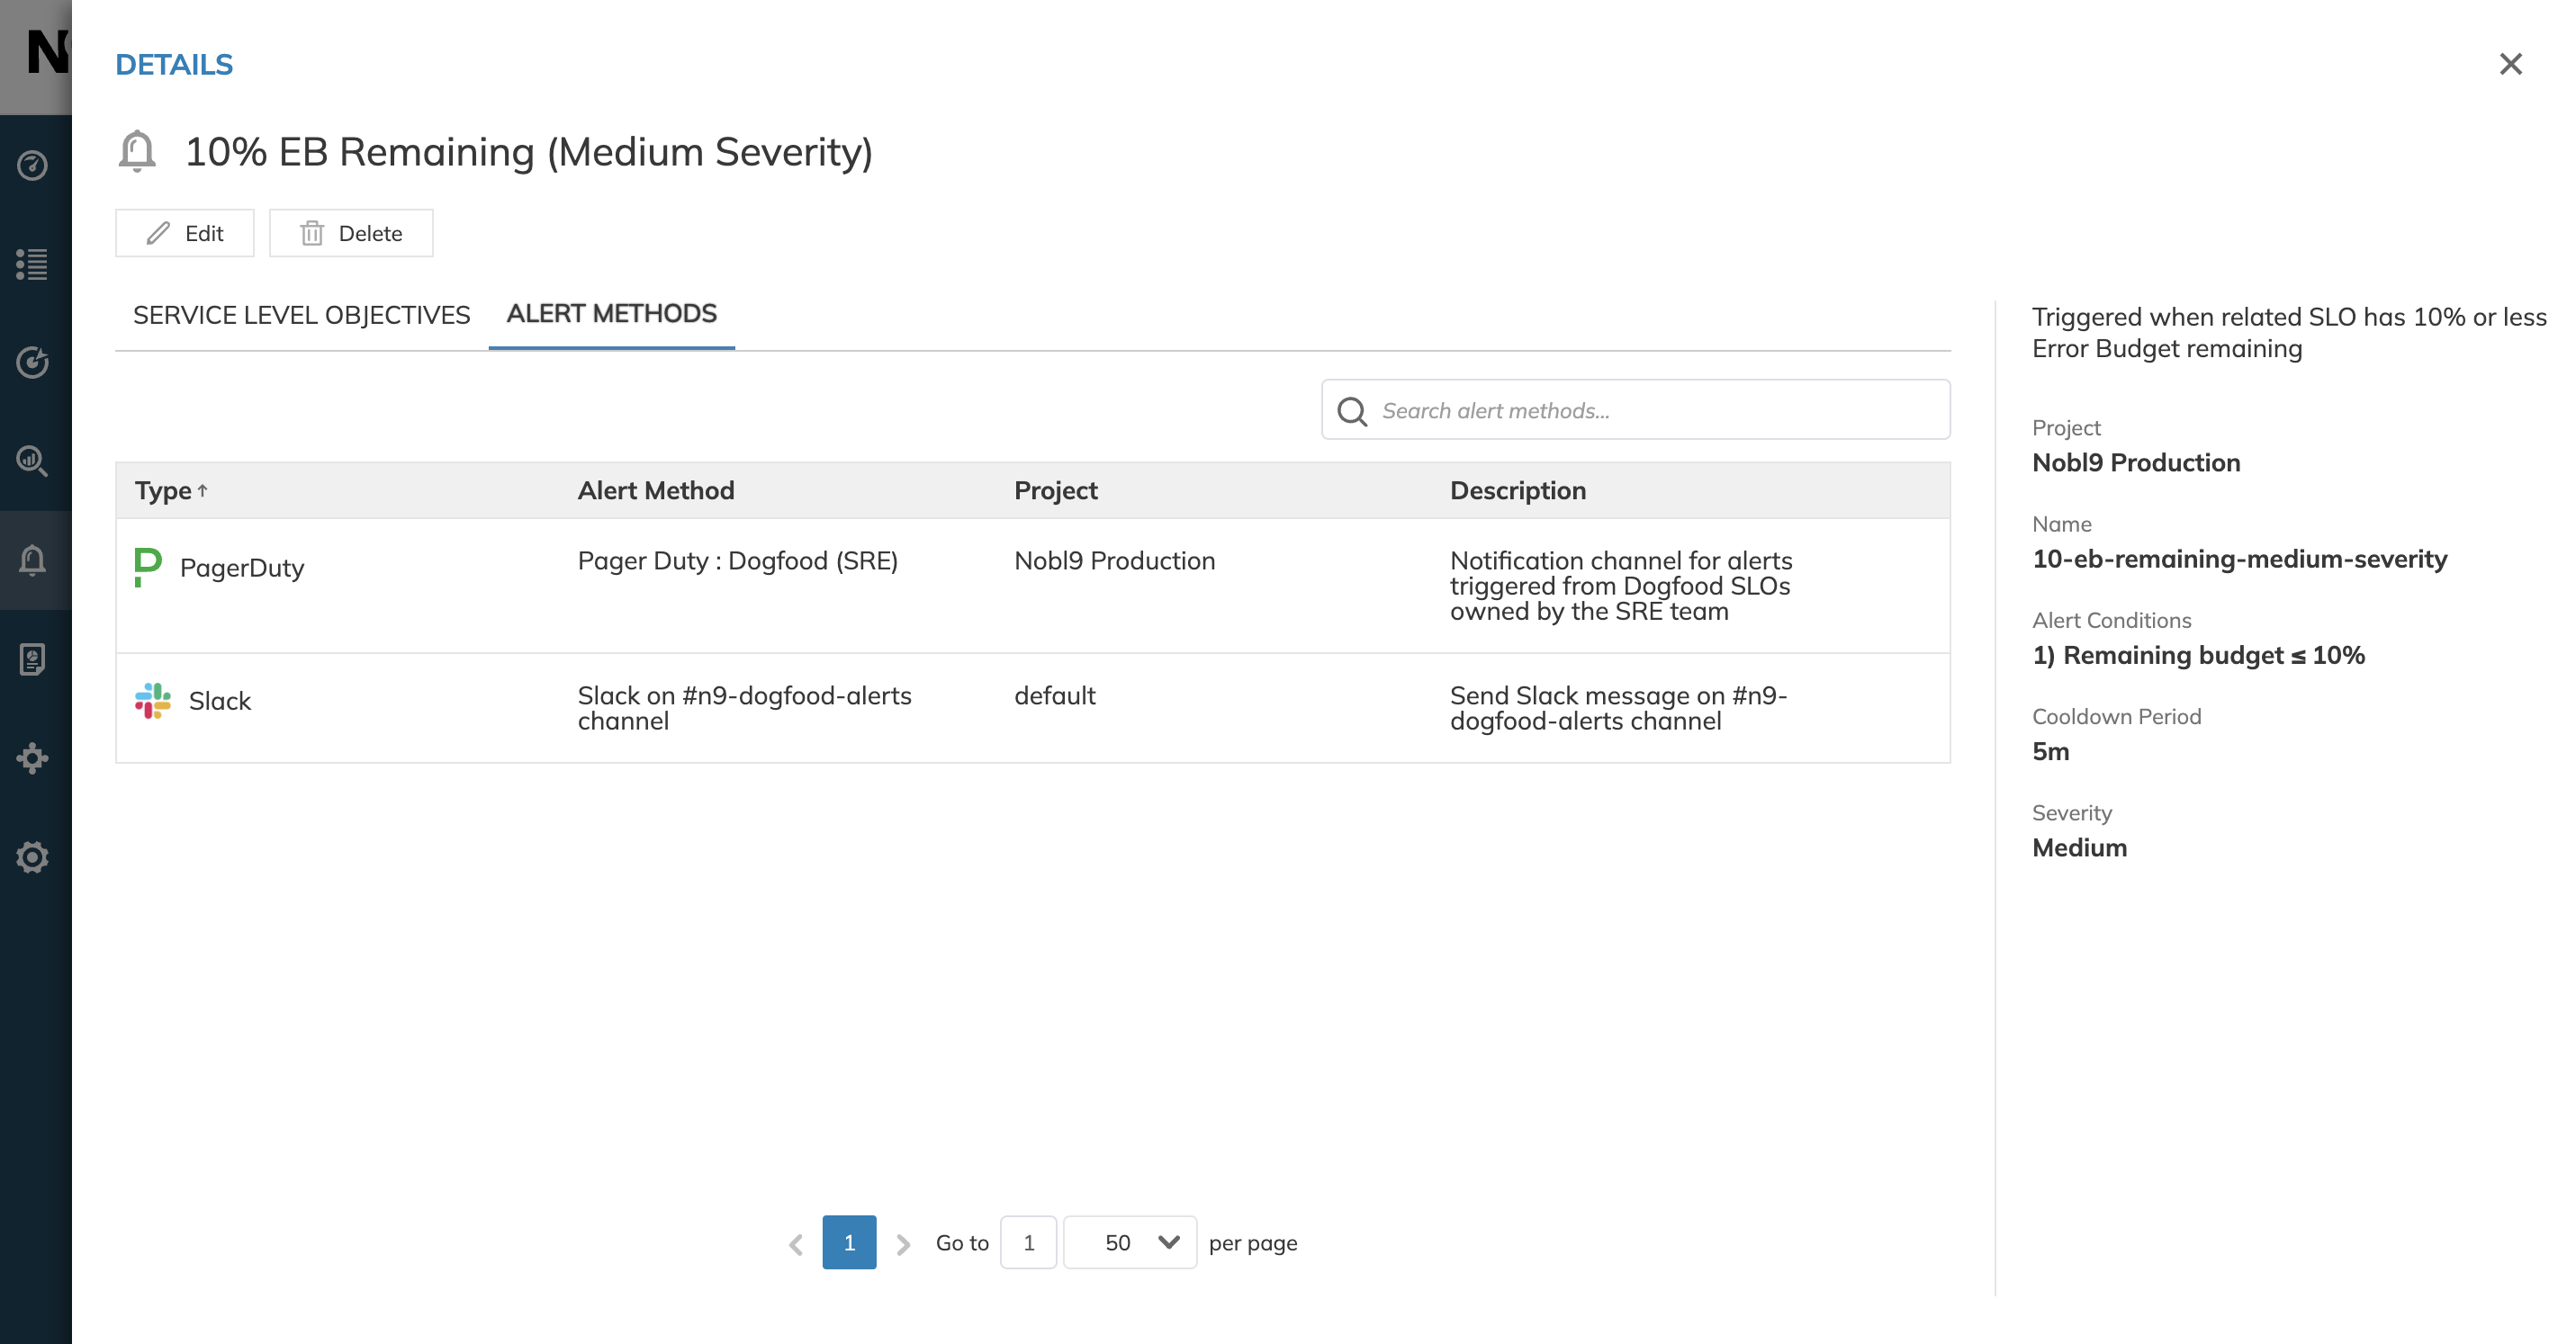Screen dimensions: 2576x1344
Task: Click the PagerDuty icon in the alert methods table
Action: click(x=148, y=567)
